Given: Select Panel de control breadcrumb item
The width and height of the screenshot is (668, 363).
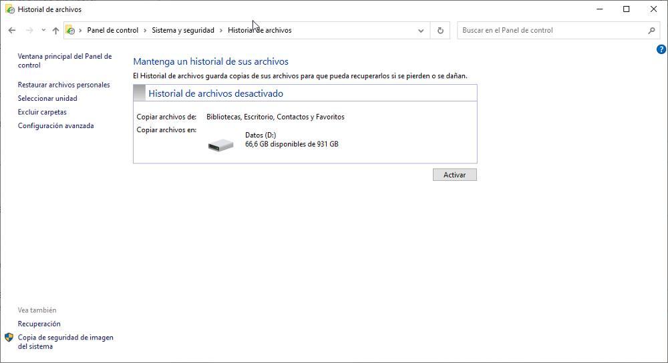Looking at the screenshot, I should click(x=112, y=30).
